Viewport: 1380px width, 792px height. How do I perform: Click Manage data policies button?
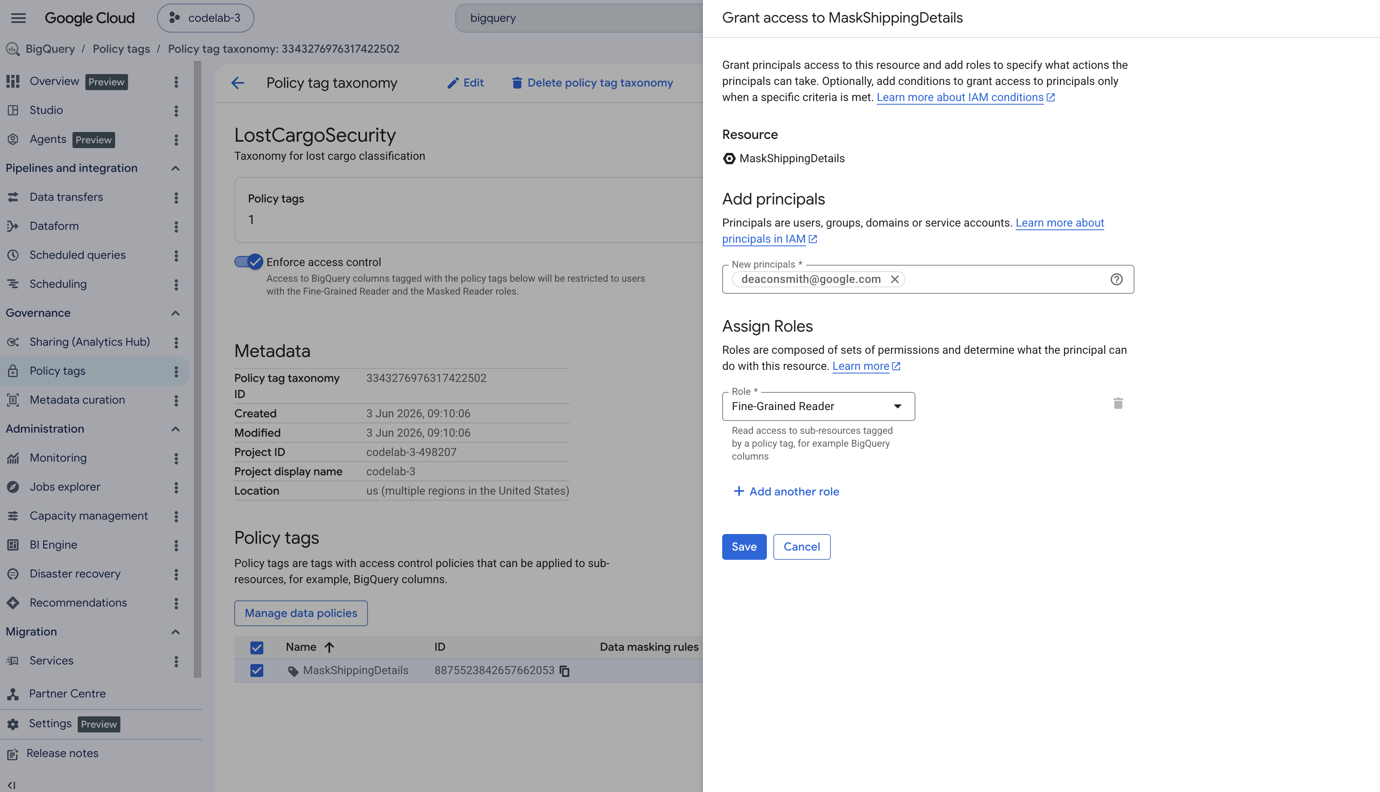pos(301,613)
